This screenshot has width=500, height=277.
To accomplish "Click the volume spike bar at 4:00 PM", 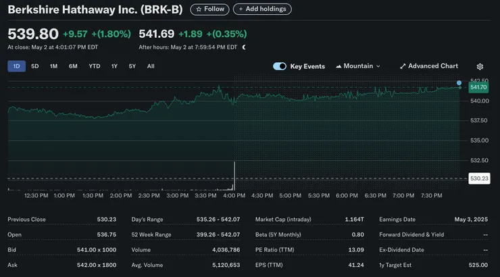I will (x=234, y=176).
